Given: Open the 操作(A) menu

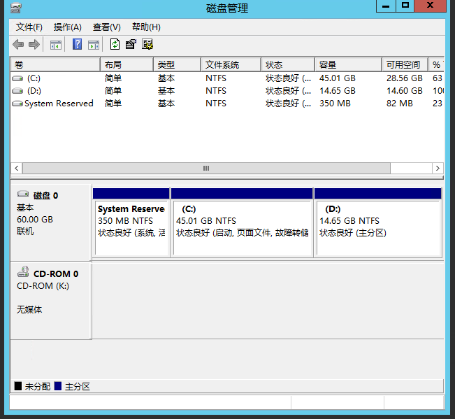Looking at the screenshot, I should click(67, 27).
